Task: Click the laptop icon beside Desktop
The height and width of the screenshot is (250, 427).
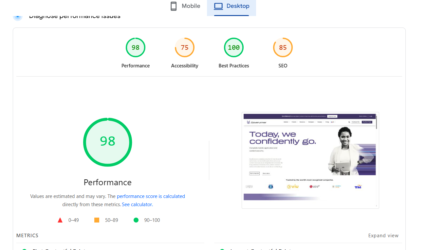Action: tap(218, 6)
